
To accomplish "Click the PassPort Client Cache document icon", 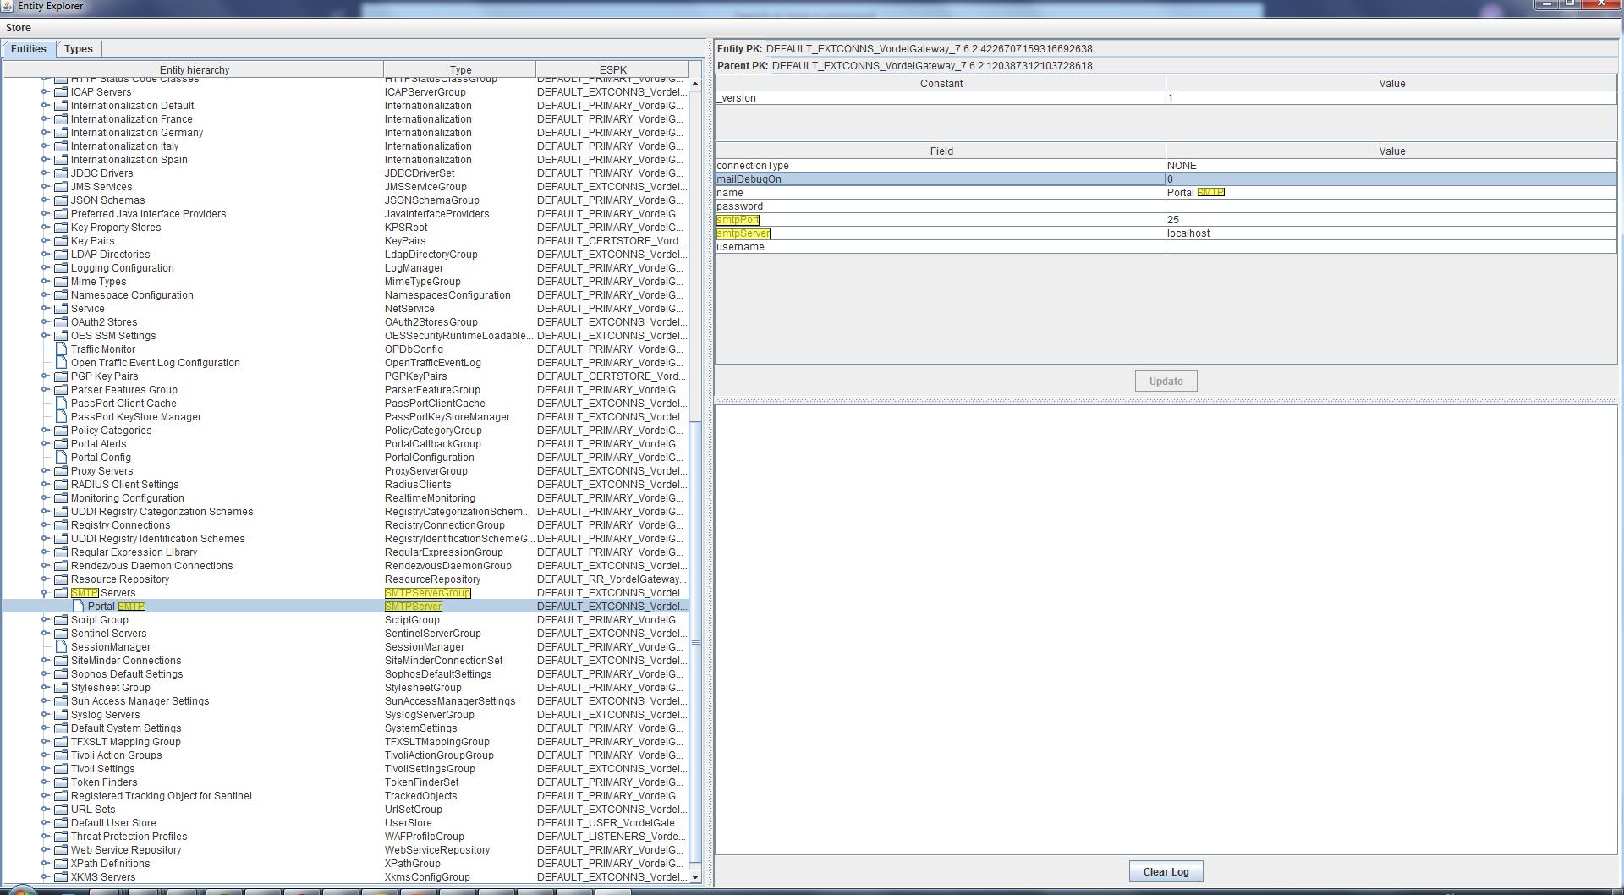I will tap(61, 404).
